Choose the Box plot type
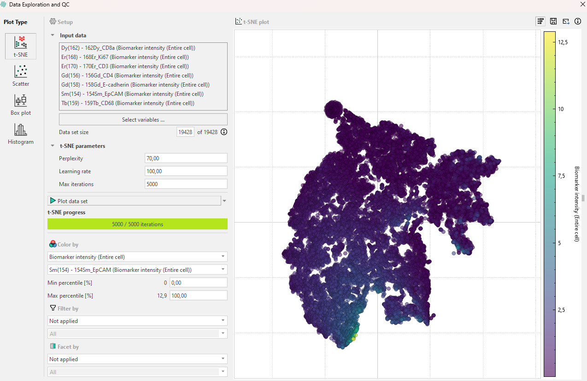The image size is (587, 381). [x=21, y=105]
